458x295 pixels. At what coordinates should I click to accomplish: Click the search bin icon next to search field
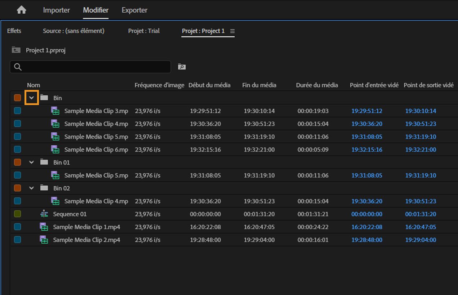click(x=182, y=67)
